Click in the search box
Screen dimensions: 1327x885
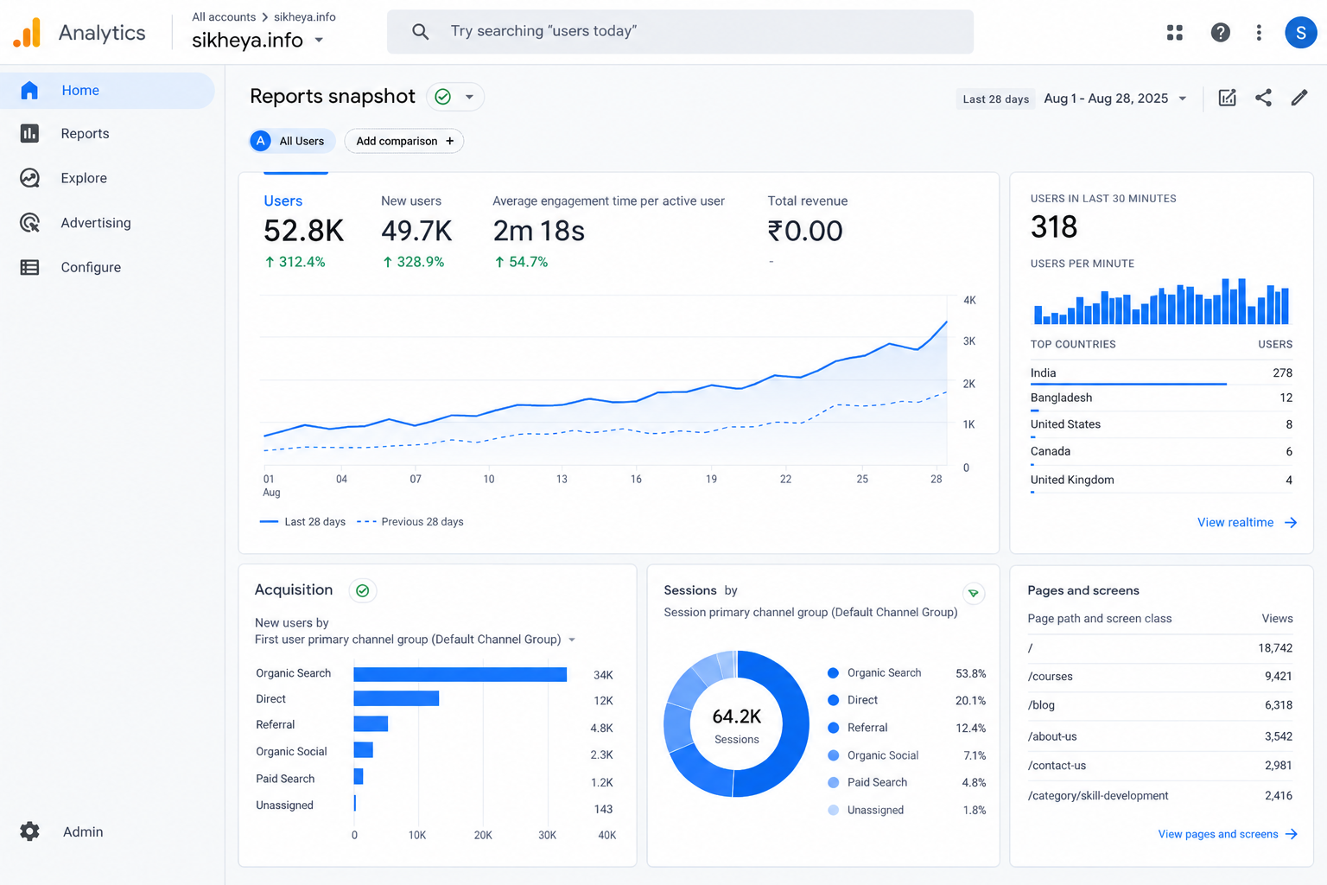point(680,31)
